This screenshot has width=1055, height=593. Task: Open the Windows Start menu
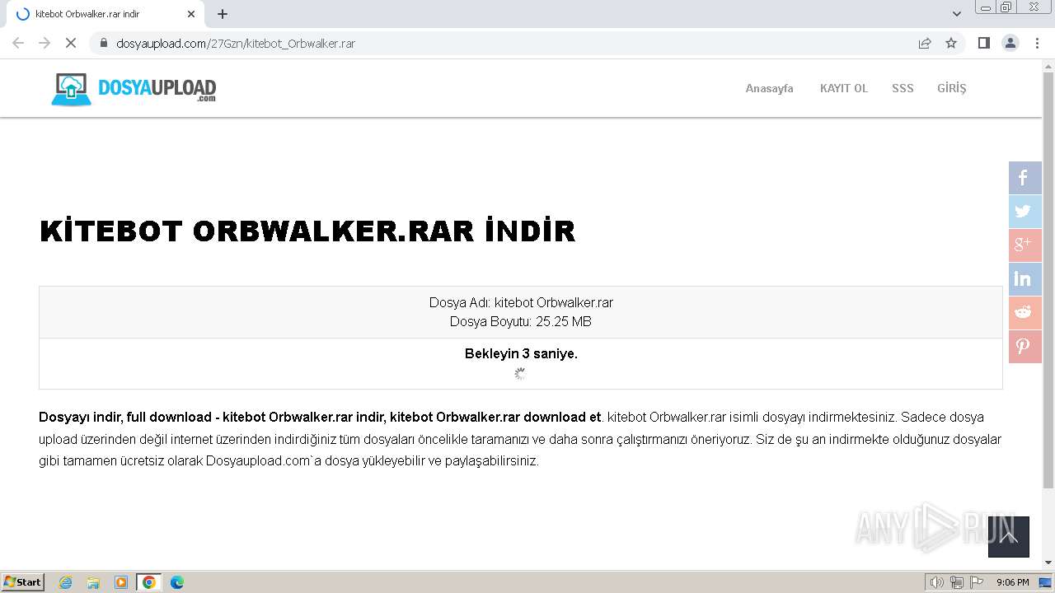click(x=23, y=582)
